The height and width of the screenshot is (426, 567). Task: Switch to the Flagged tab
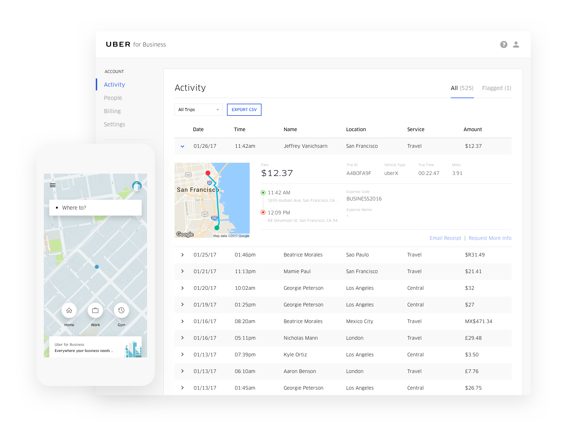tap(496, 88)
